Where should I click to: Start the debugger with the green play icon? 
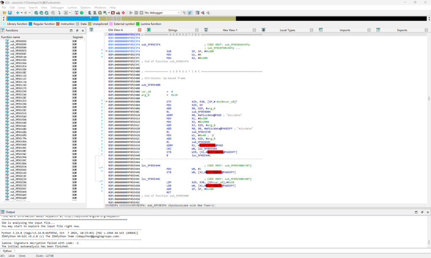(x=131, y=13)
